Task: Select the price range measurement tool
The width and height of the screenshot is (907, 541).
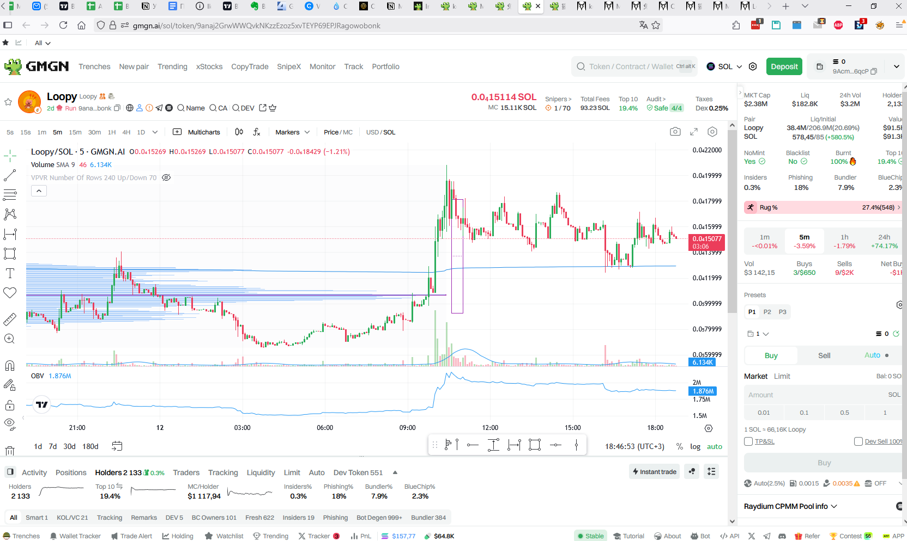Action: click(x=10, y=234)
